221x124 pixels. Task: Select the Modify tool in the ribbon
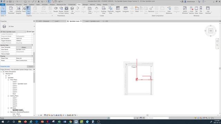[3, 10]
